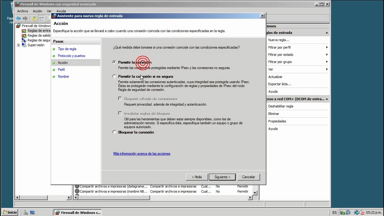Click the Show desktop quick launch icon

point(32,212)
